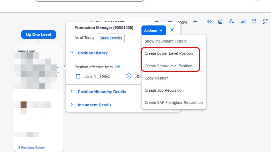Viewport: 271px width, 152px height.
Task: Click the add position card icon
Action: tap(220, 22)
